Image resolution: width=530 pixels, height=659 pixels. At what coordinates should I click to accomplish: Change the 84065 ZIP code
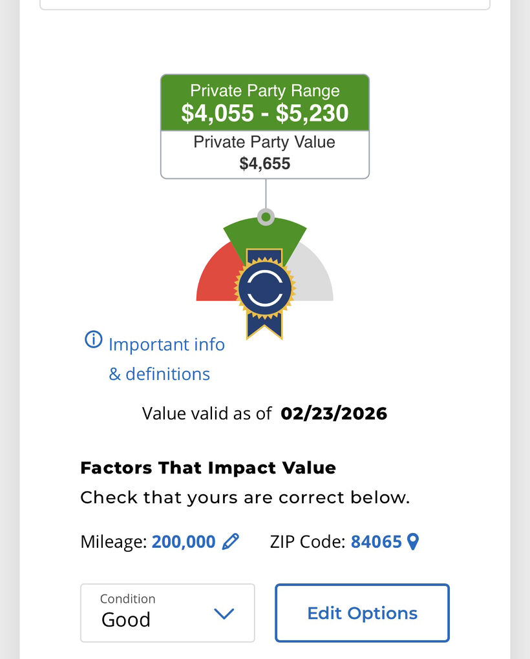pyautogui.click(x=376, y=541)
